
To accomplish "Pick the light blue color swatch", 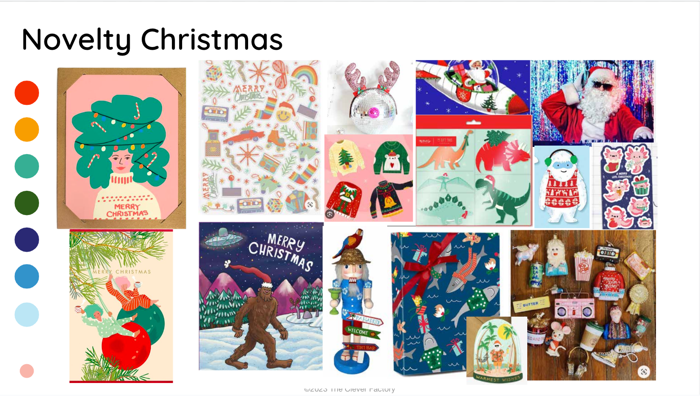I will [27, 314].
